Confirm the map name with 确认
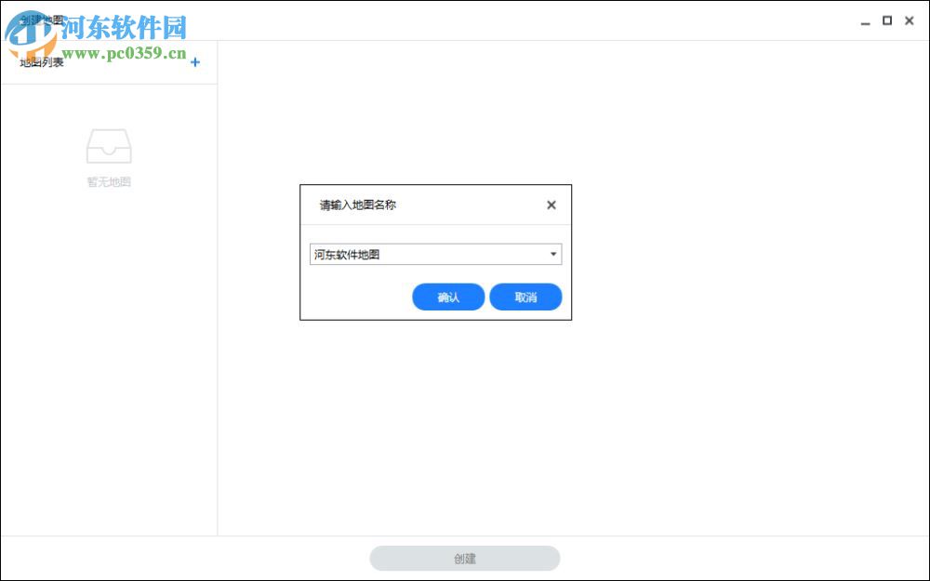The height and width of the screenshot is (581, 930). pos(448,297)
